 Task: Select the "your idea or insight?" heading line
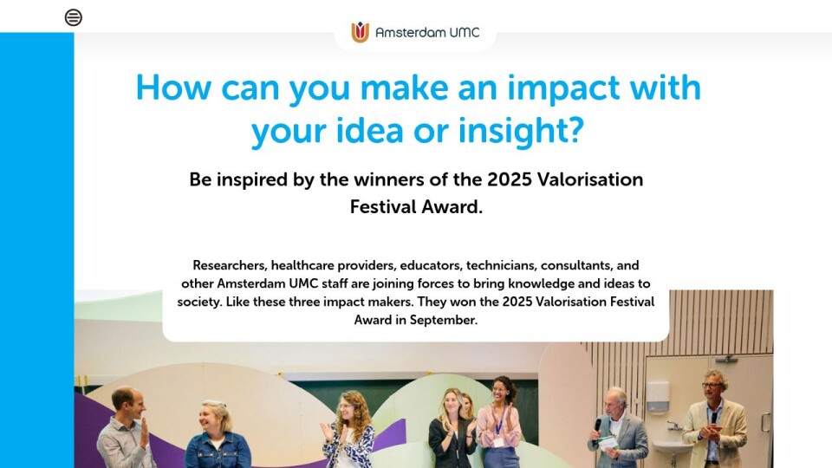[x=418, y=131]
